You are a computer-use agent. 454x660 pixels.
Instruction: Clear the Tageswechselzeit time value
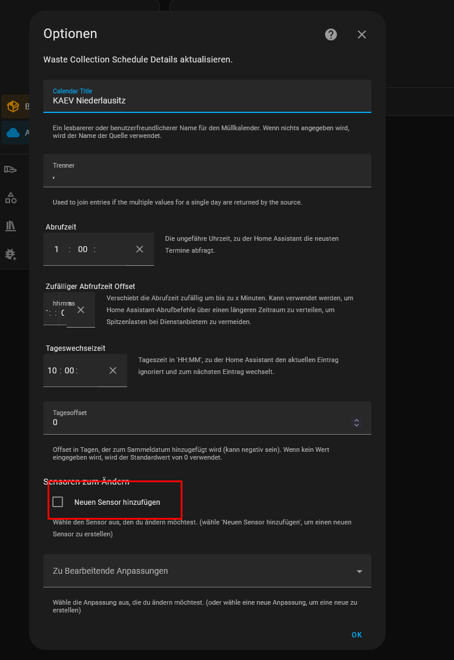[113, 370]
